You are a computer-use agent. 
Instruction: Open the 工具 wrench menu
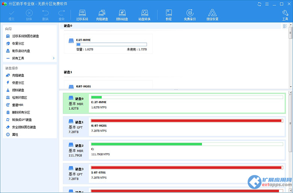tap(285, 15)
